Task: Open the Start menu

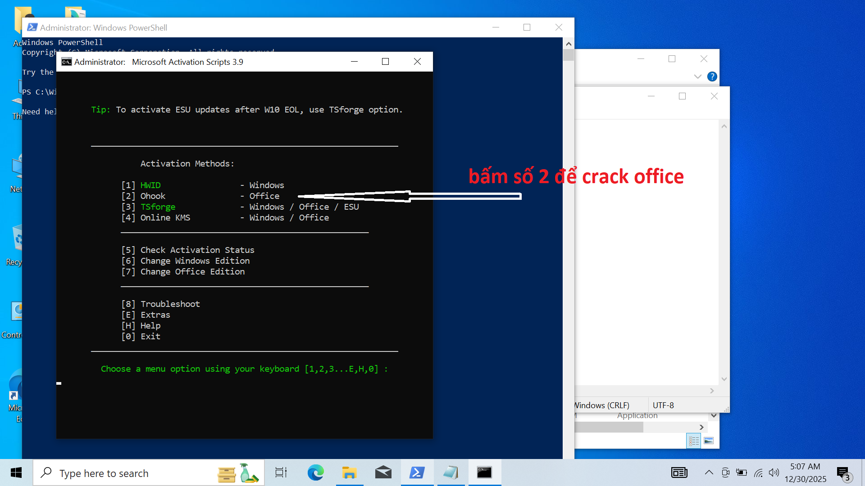Action: pyautogui.click(x=16, y=472)
